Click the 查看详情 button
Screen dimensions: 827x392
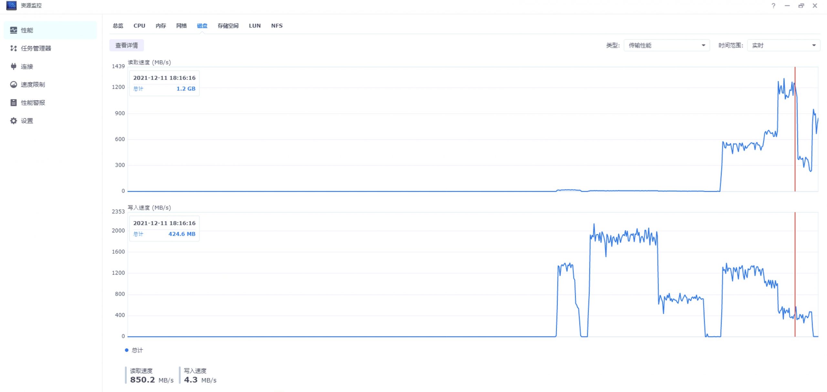(x=127, y=46)
